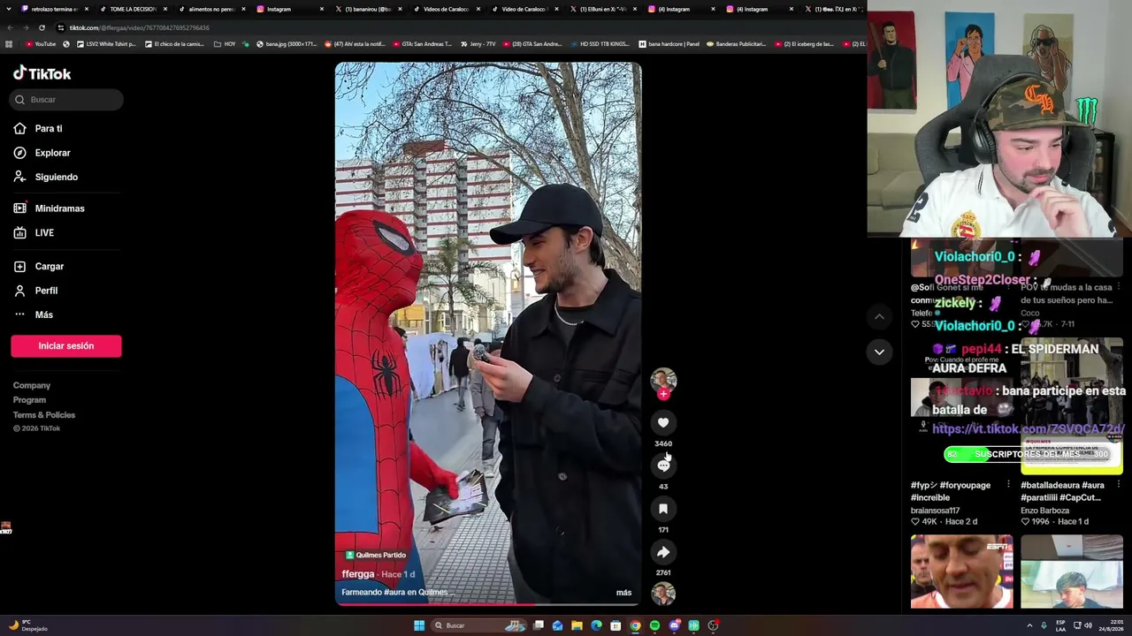Click the browser back arrow
This screenshot has width=1132, height=636.
[x=10, y=27]
